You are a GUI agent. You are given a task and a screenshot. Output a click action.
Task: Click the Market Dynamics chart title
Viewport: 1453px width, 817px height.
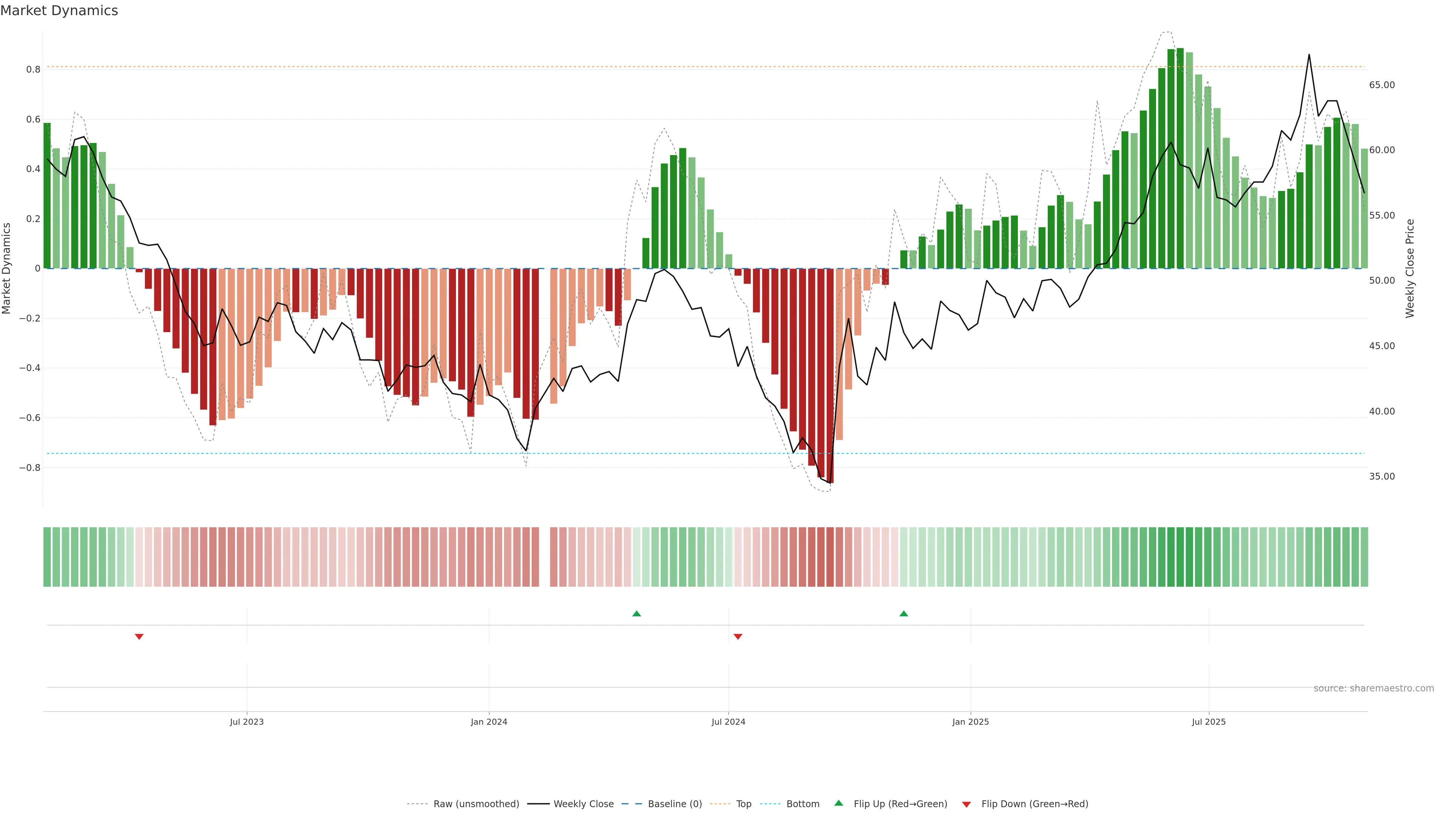pyautogui.click(x=59, y=11)
